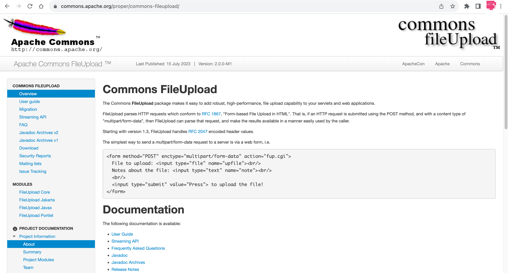Viewport: 508px width, 273px height.
Task: View site info via padlock icon
Action: pyautogui.click(x=55, y=6)
